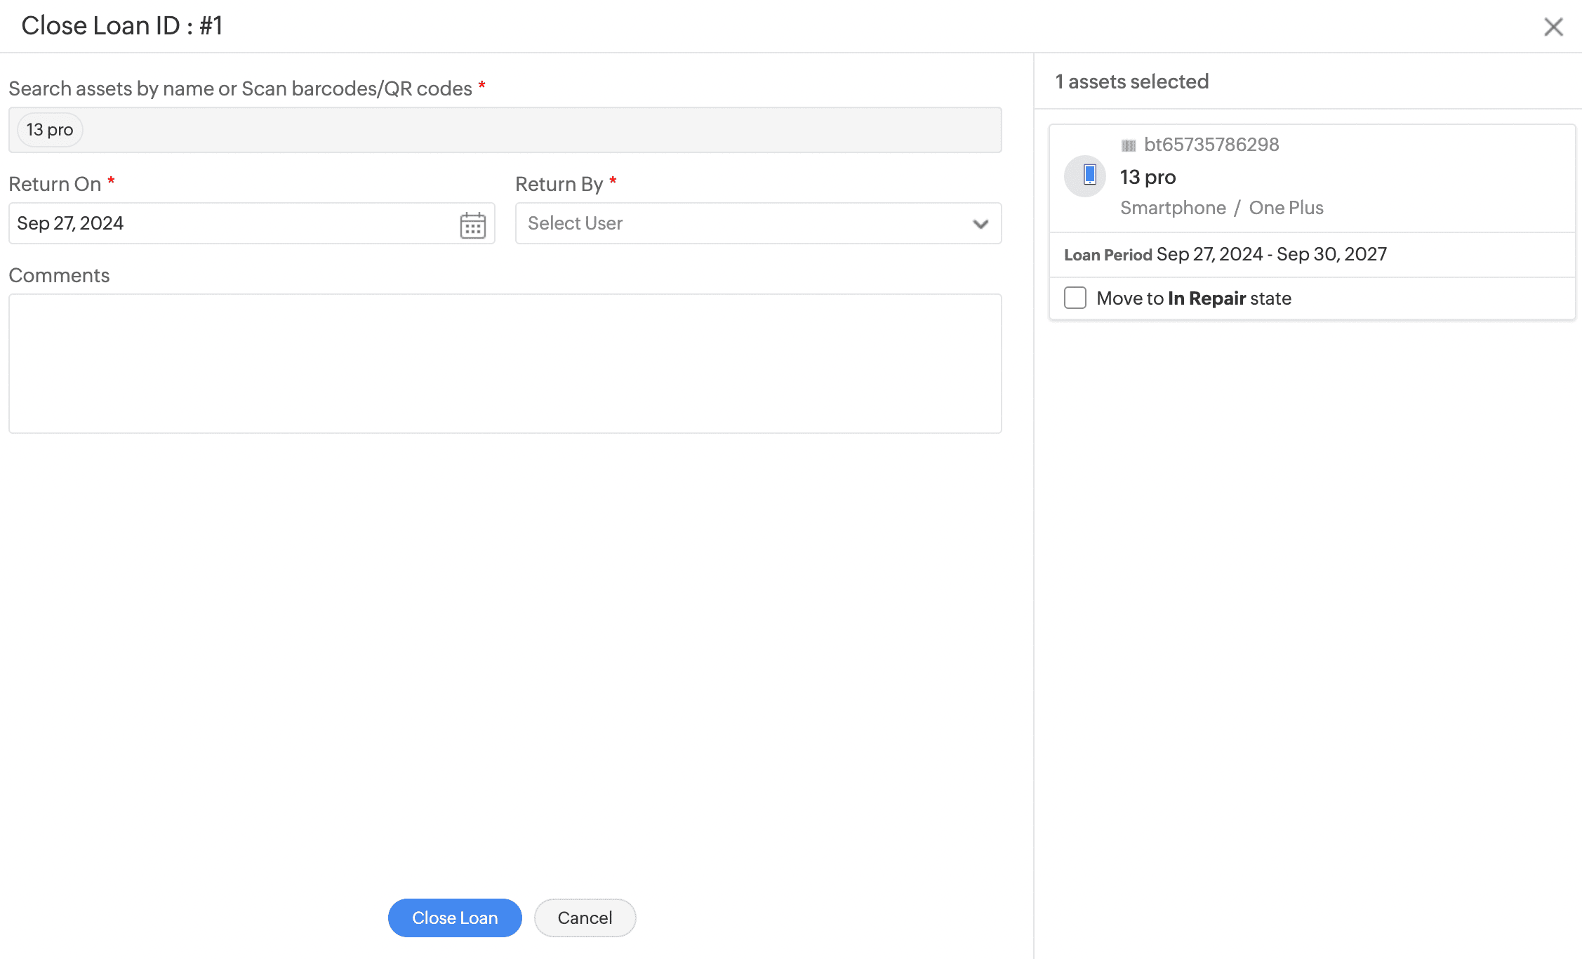Click the Loan Period date range
Viewport: 1582px width, 959px height.
1271,254
